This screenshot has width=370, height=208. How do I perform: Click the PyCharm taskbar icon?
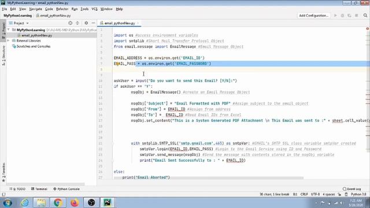pyautogui.click(x=108, y=203)
